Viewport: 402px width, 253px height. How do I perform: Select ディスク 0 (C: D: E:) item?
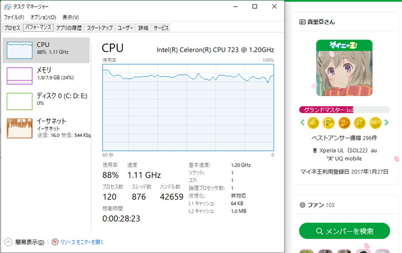(46, 101)
